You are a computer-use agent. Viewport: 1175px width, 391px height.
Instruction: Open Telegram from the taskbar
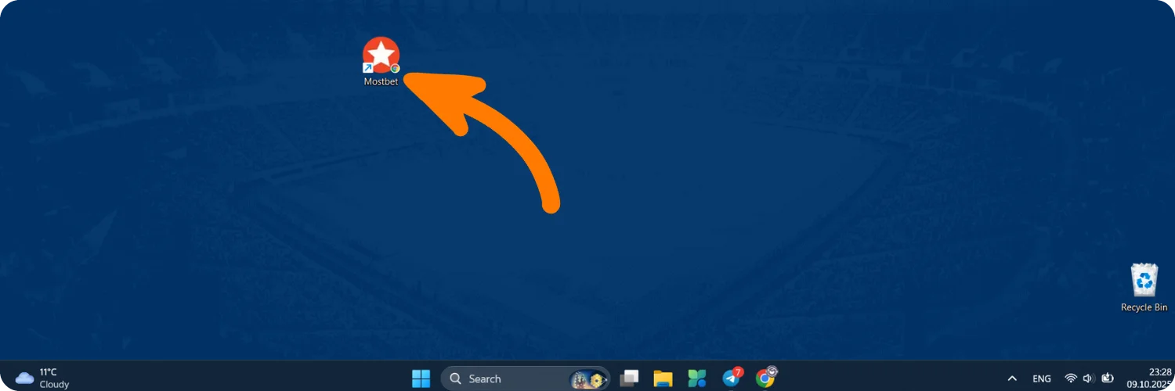[732, 378]
